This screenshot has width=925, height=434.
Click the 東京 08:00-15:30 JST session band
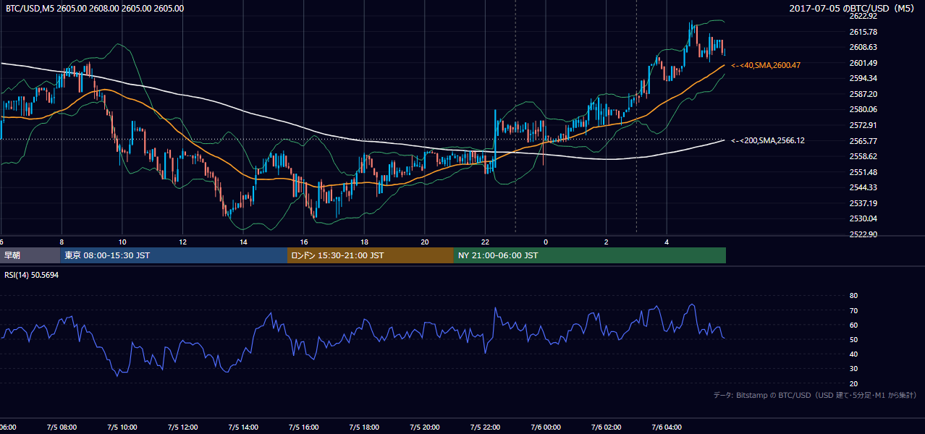point(174,255)
